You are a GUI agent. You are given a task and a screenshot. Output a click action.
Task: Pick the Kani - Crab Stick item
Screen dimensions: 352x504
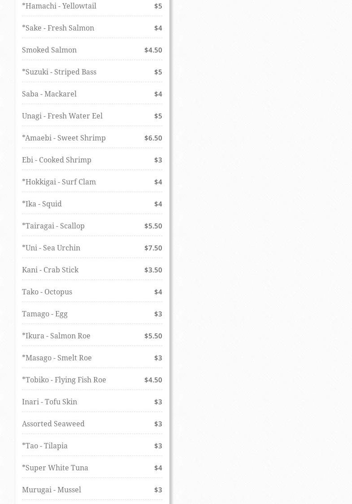point(50,270)
